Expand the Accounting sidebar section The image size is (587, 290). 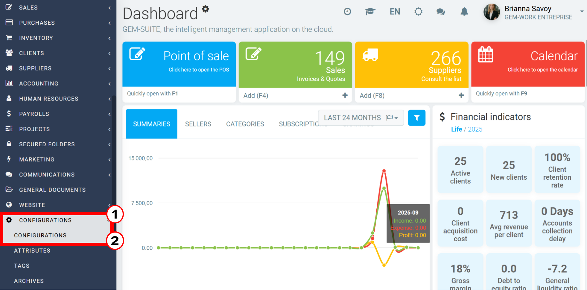coord(58,83)
